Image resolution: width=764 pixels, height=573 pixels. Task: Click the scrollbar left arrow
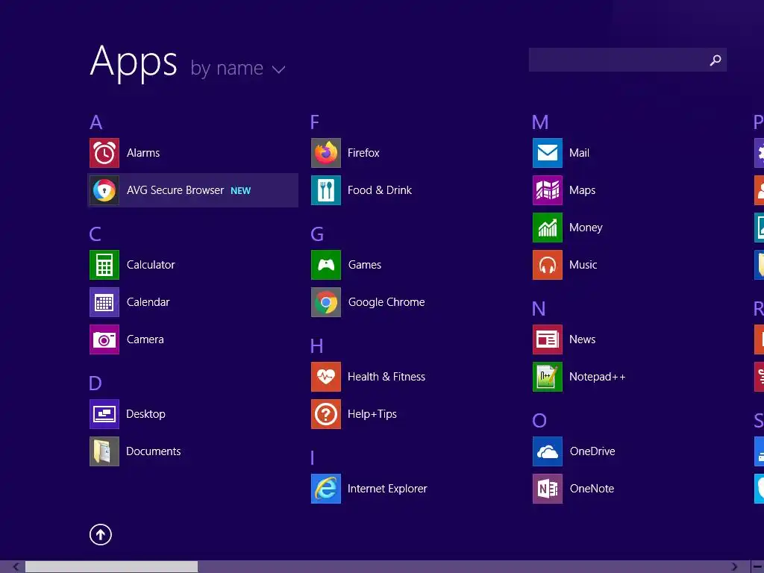pyautogui.click(x=16, y=567)
